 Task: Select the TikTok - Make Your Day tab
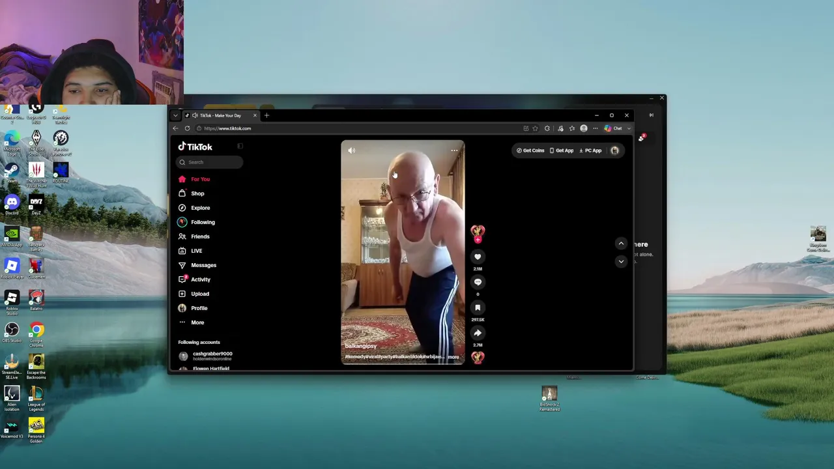[220, 115]
